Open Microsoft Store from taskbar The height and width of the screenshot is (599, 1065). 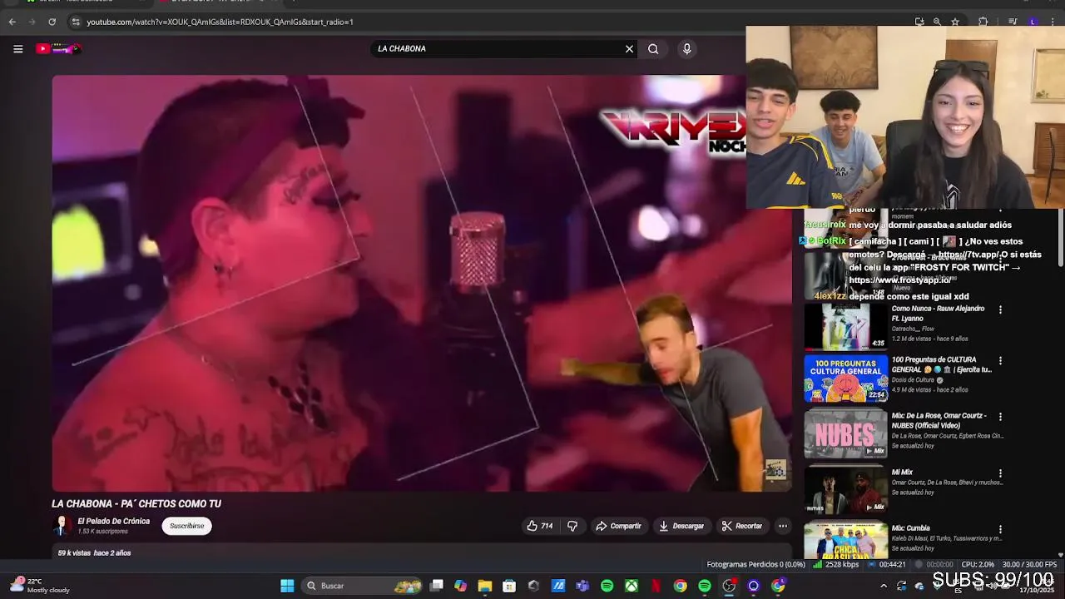[509, 586]
